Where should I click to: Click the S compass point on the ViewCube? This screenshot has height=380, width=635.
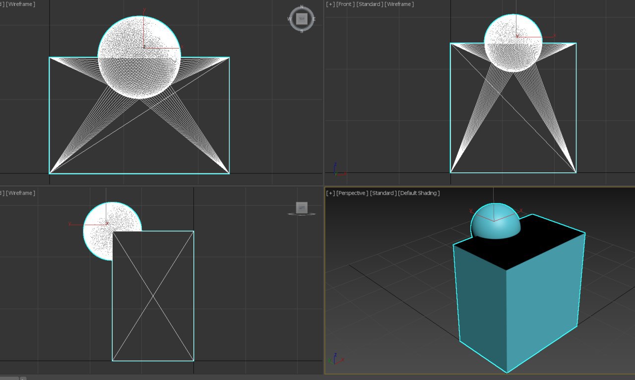point(302,31)
